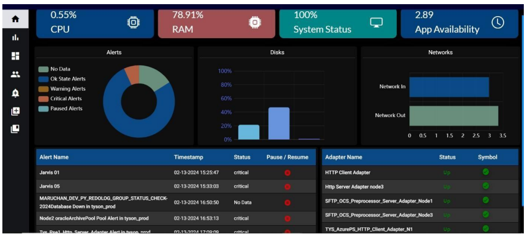
Task: Pause the Node2 oracleArchivePool alert
Action: tap(287, 218)
